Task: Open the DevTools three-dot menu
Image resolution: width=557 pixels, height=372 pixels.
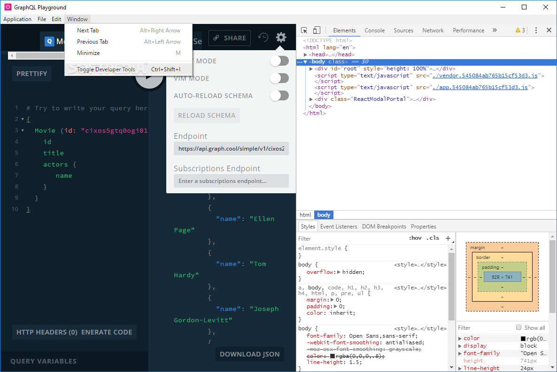Action: (536, 30)
